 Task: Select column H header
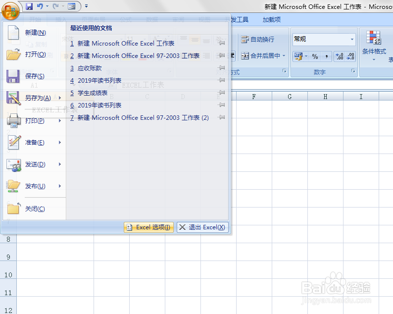pos(325,97)
